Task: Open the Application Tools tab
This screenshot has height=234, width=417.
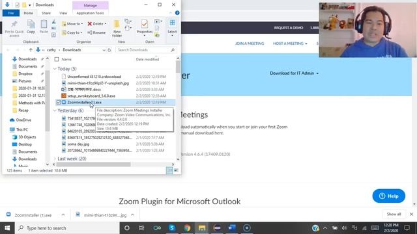Action: [x=90, y=13]
